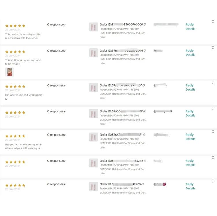The width and height of the screenshot is (217, 216).
Task: Bookmark the 'smells very good' review
Action: (213, 132)
